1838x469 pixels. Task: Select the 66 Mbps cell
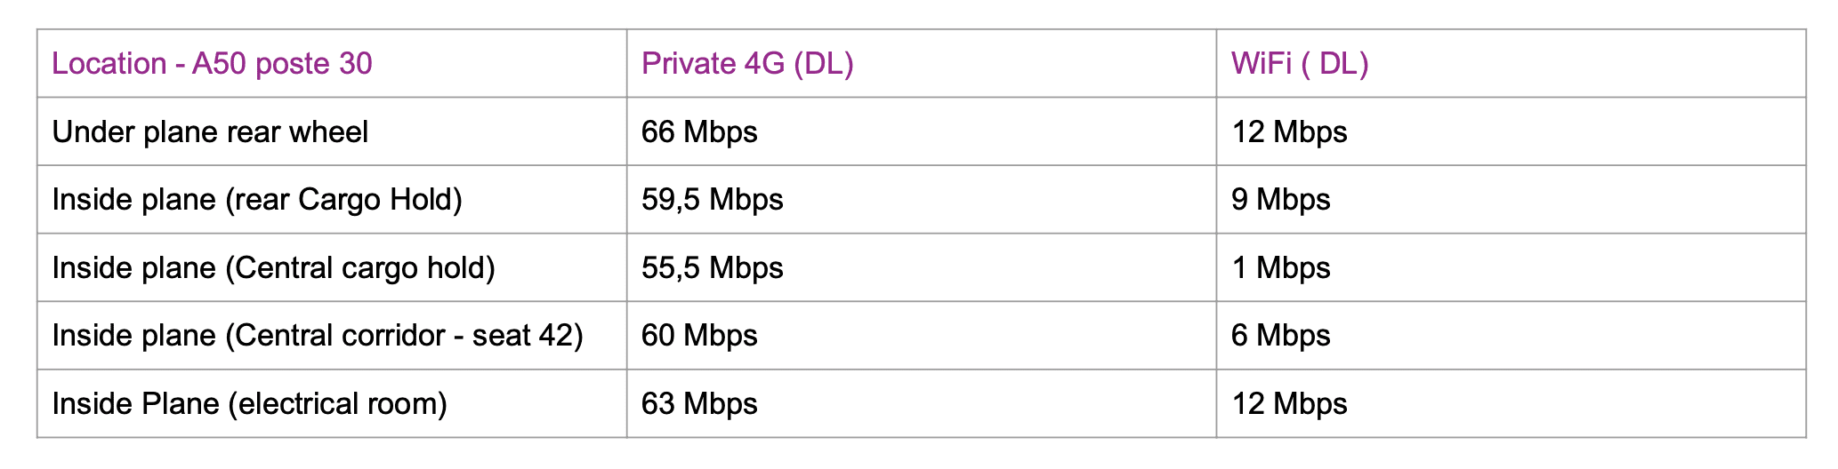coord(699,132)
